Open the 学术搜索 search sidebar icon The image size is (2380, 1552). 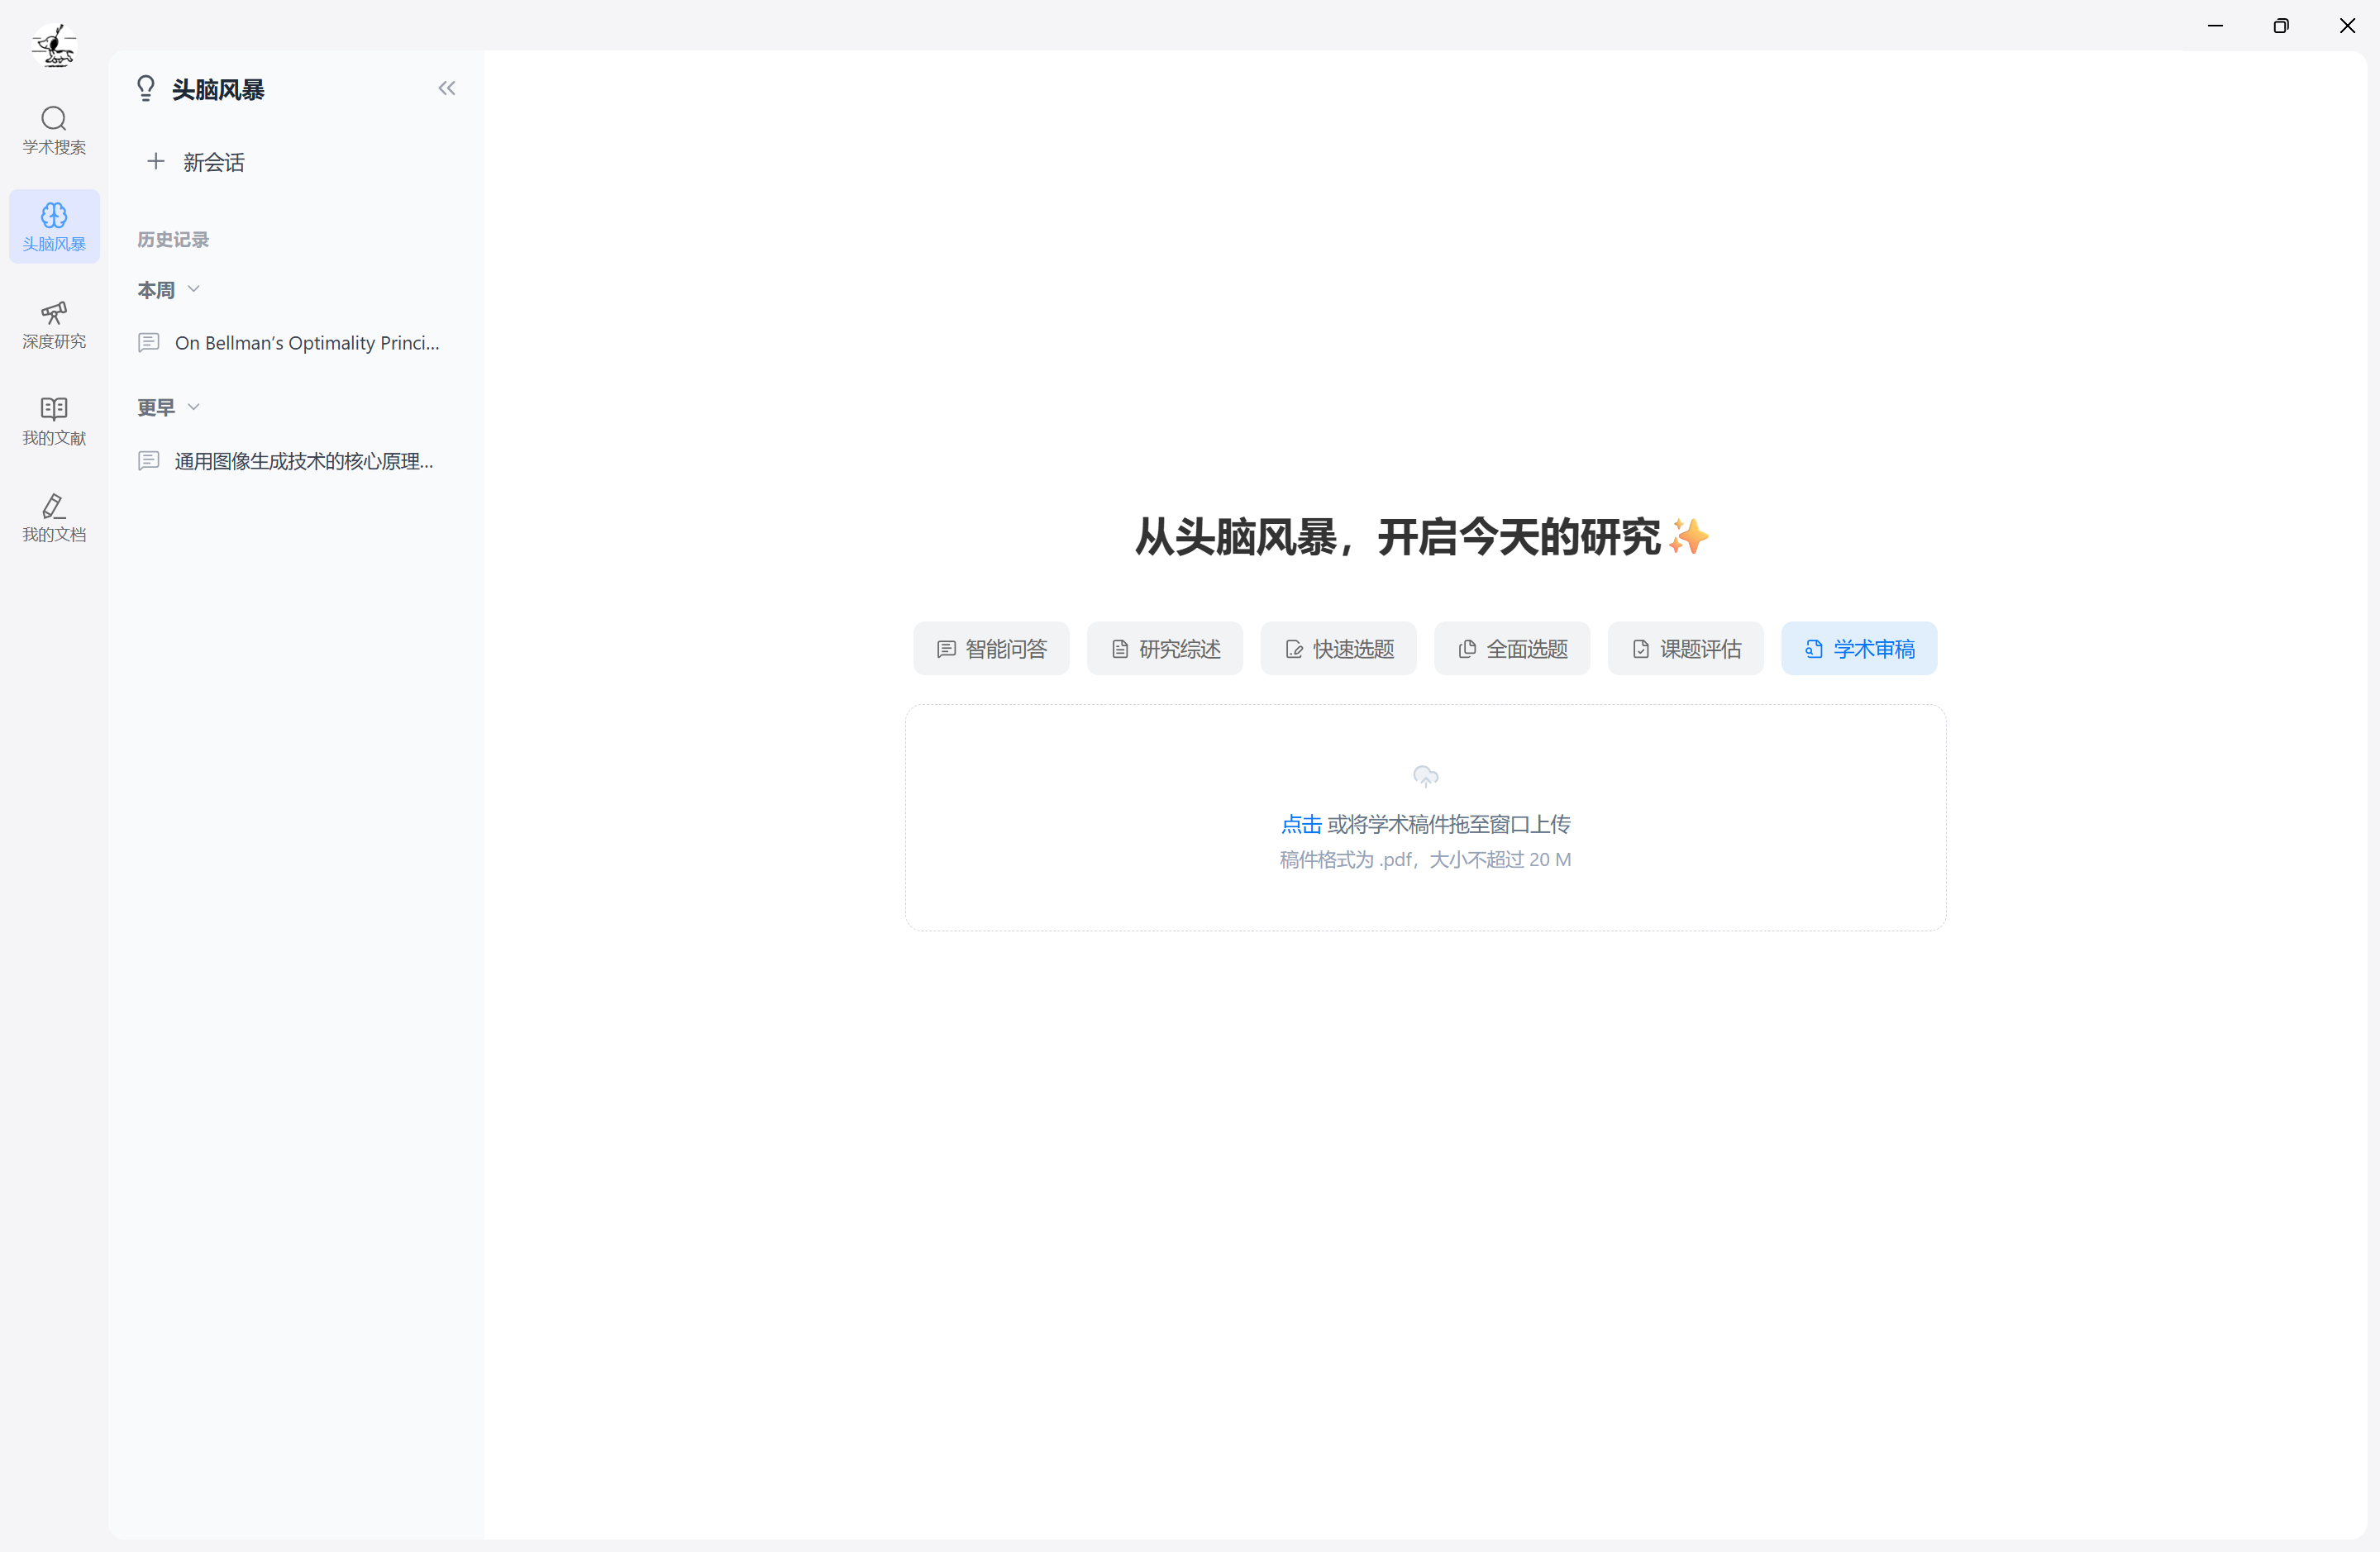[x=54, y=130]
